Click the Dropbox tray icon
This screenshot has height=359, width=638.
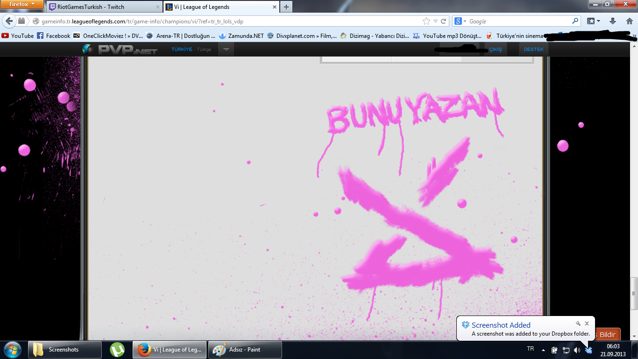click(x=588, y=350)
